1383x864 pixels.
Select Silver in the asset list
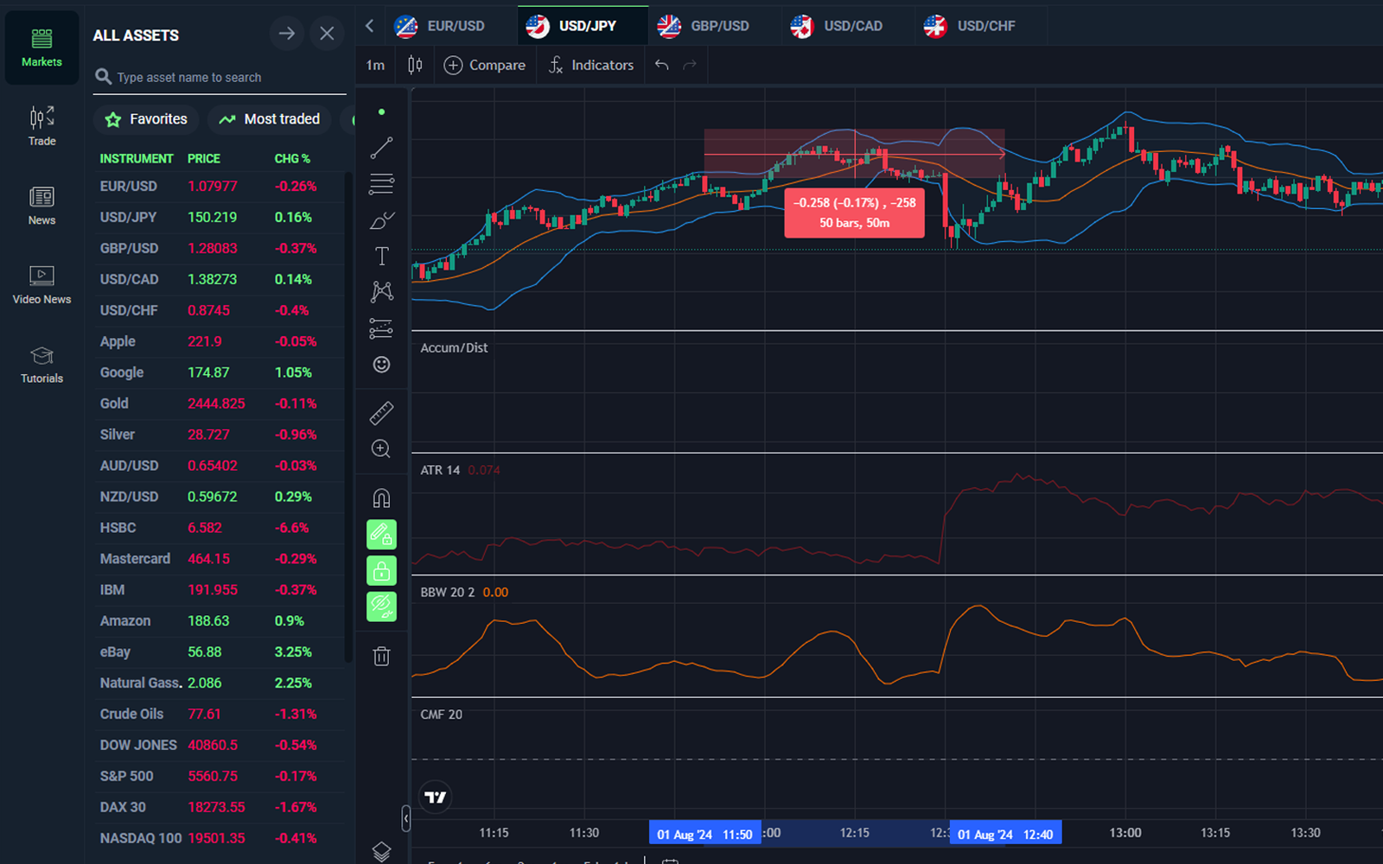tap(220, 435)
